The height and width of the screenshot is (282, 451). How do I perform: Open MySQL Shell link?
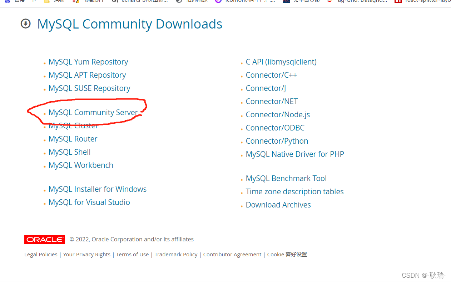(x=70, y=152)
